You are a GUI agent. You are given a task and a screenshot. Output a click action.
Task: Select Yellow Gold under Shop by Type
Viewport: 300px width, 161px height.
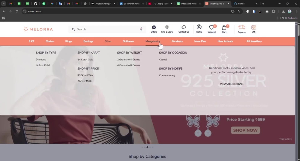(43, 65)
